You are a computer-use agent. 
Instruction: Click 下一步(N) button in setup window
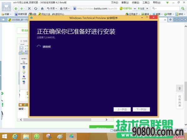pos(141,109)
